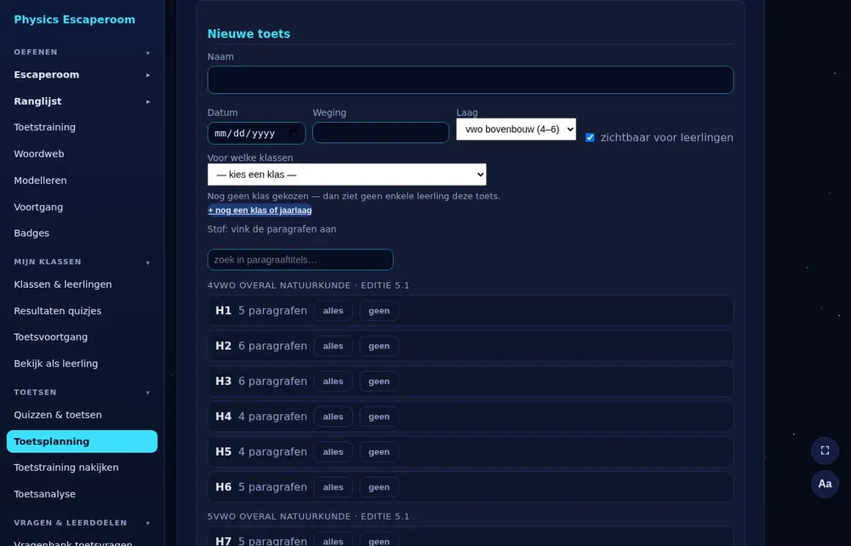The height and width of the screenshot is (546, 851).
Task: Open the kies een klas dropdown
Action: 347,175
